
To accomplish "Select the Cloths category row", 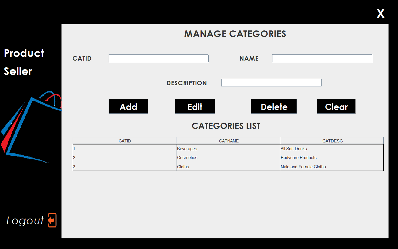I will [183, 167].
